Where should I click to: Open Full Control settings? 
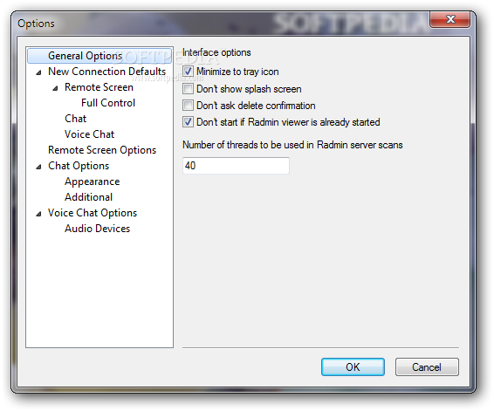point(108,103)
